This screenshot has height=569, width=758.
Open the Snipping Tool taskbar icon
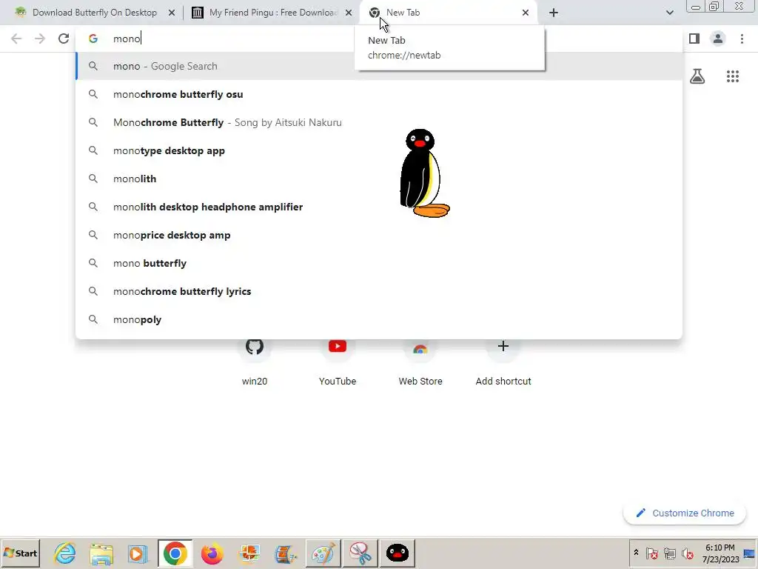(x=360, y=553)
